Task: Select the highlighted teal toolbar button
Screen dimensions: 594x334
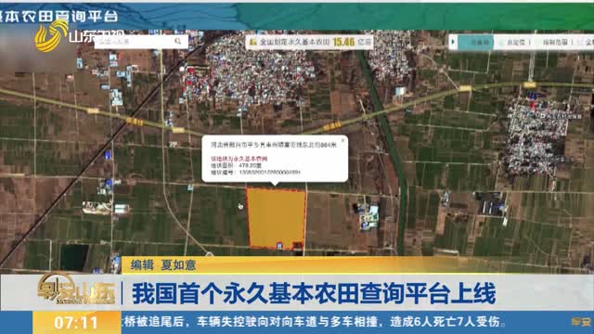Action: pos(476,42)
